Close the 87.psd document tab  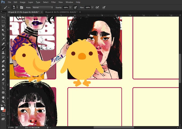click(x=42, y=12)
